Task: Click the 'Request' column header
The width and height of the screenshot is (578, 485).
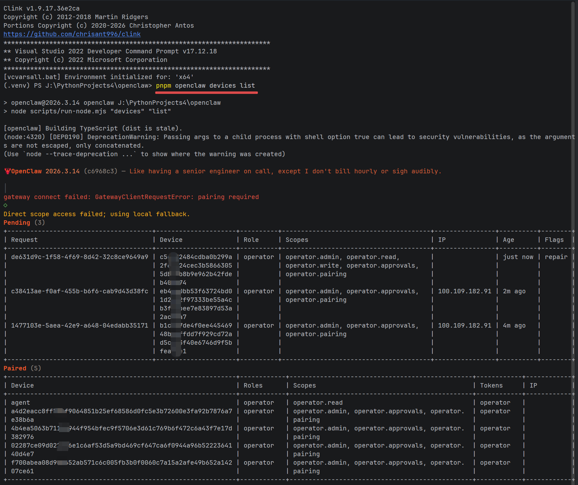Action: tap(24, 240)
